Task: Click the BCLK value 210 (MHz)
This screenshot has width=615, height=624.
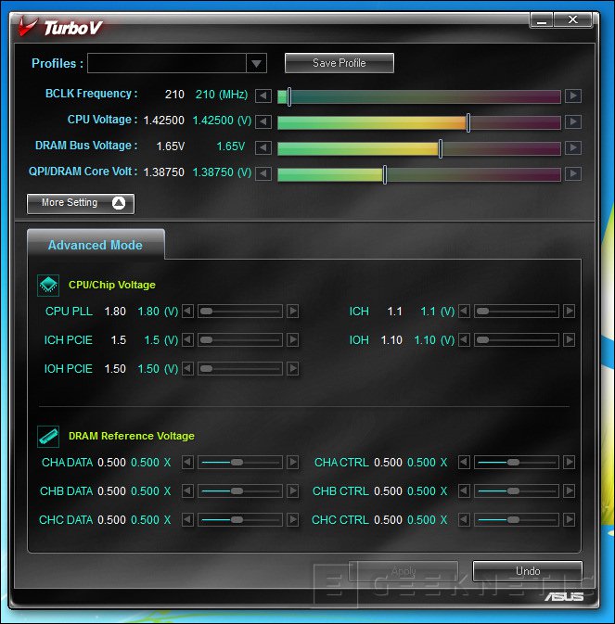Action: click(222, 95)
